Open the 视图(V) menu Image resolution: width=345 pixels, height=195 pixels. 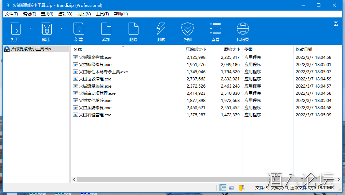click(84, 14)
